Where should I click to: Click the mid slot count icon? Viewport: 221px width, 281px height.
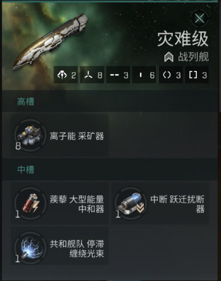tap(114, 75)
